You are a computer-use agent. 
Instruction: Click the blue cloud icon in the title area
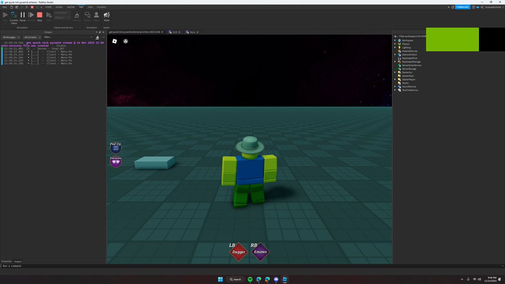point(478,7)
